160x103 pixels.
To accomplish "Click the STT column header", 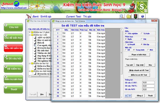I will point(58,30).
